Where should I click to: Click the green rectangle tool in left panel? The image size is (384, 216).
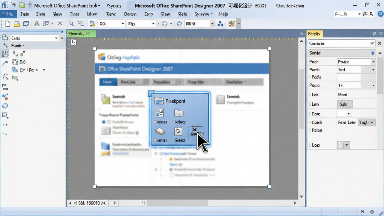pyautogui.click(x=15, y=78)
